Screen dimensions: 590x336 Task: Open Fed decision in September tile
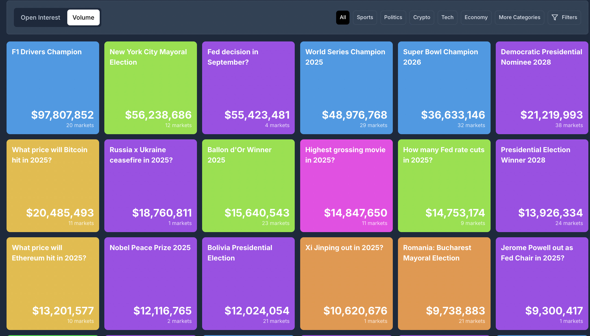click(x=248, y=88)
